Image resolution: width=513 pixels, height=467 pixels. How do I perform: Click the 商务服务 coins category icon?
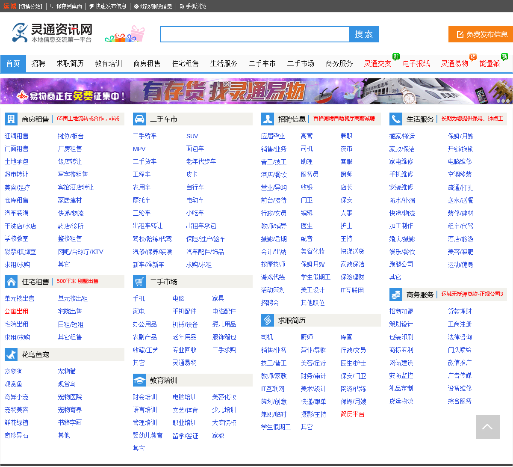click(x=396, y=294)
